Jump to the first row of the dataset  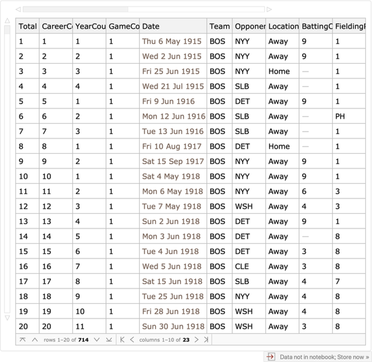(22, 340)
